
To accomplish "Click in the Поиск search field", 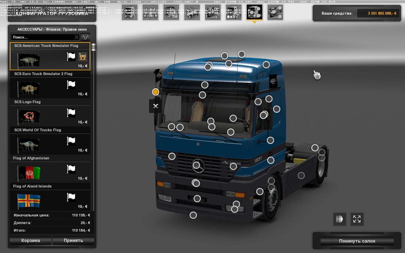I will [x=42, y=37].
